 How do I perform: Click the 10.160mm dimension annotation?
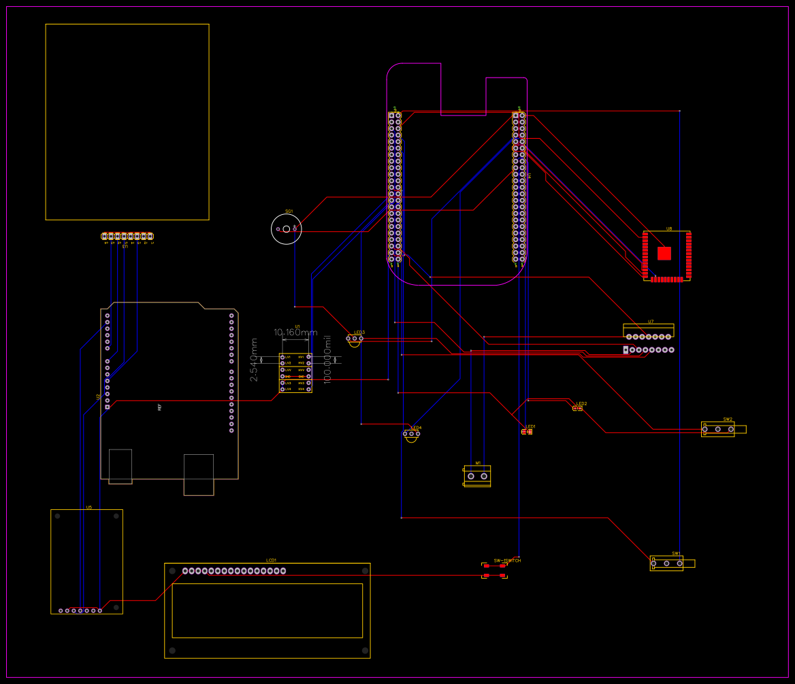[295, 332]
